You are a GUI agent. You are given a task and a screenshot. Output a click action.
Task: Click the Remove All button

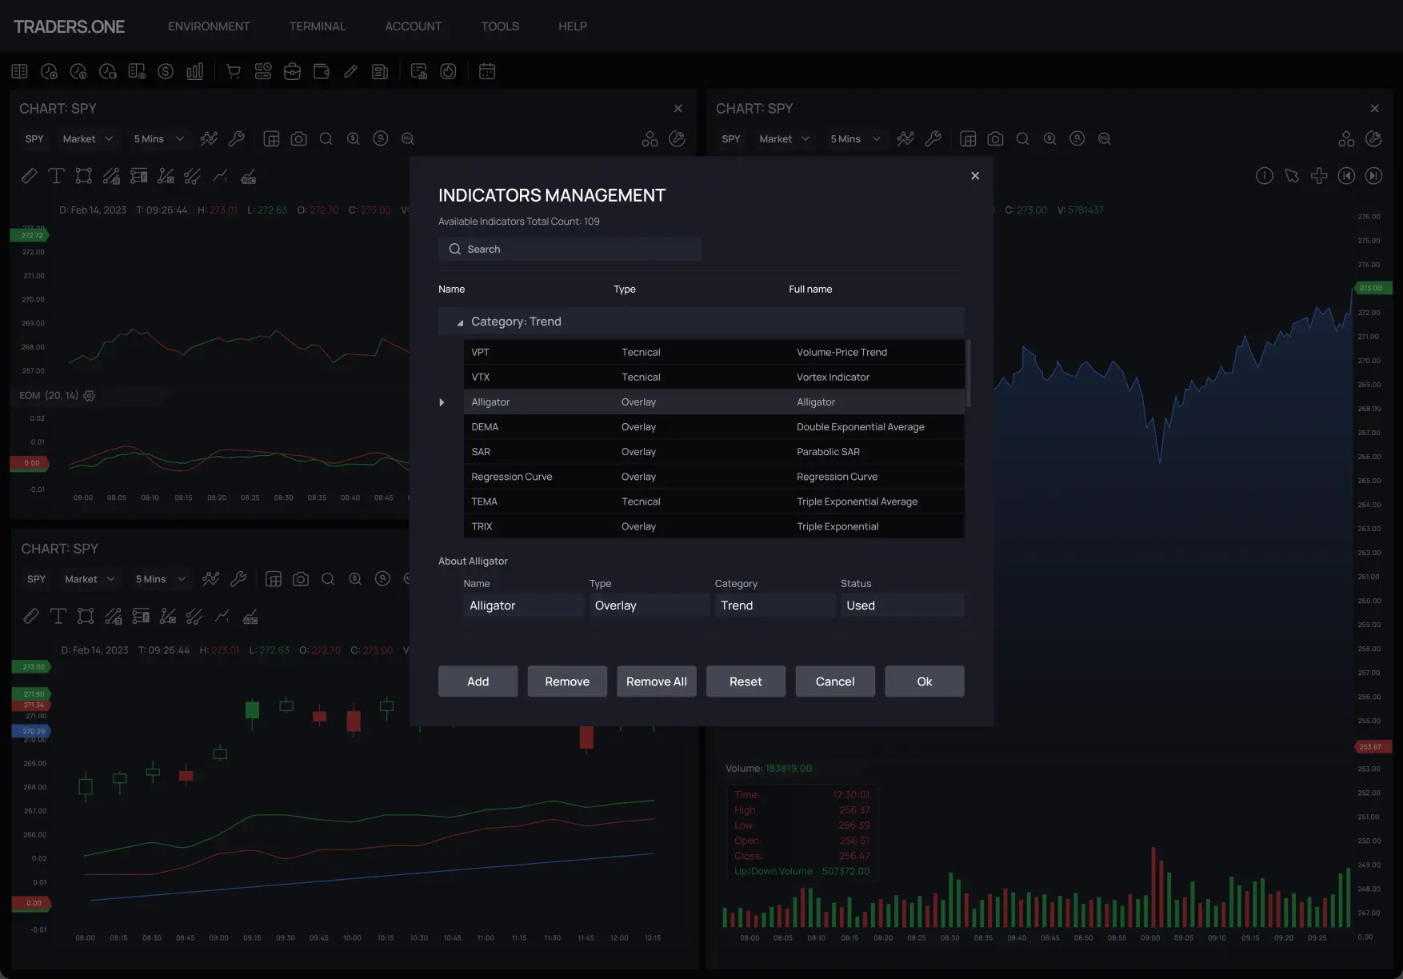click(656, 681)
